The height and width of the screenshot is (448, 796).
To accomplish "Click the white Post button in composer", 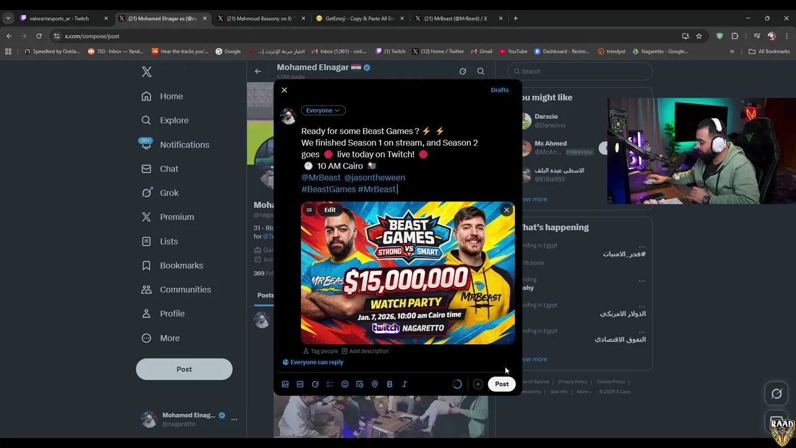I will (502, 384).
